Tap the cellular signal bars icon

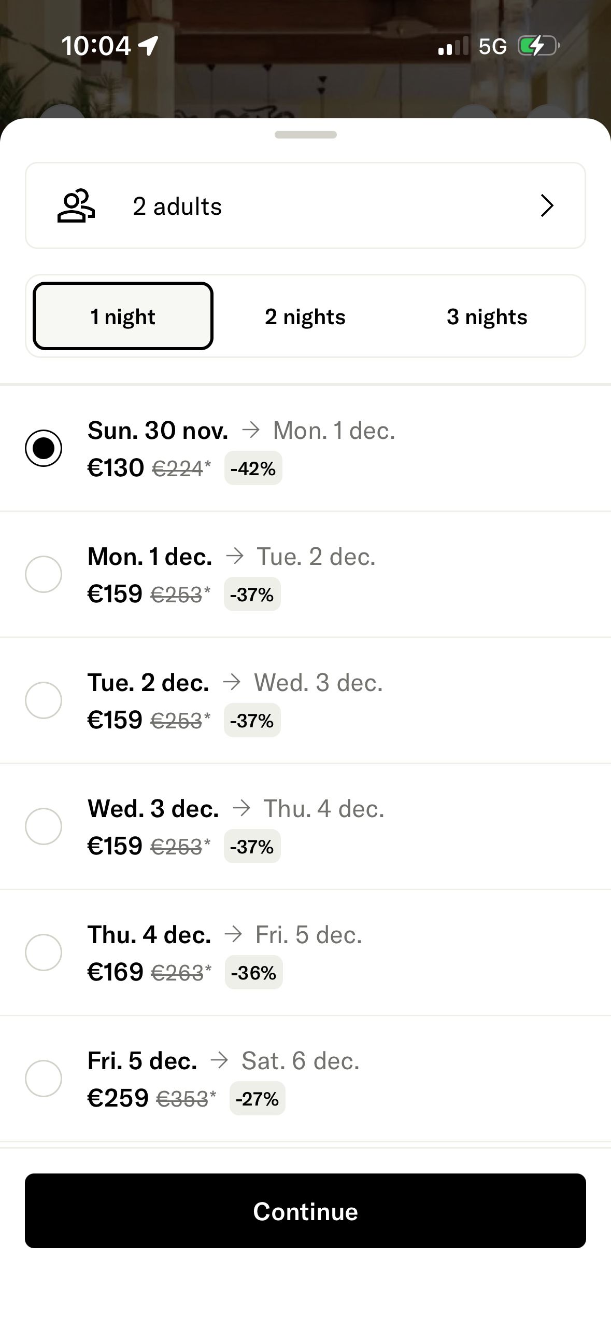pos(453,46)
